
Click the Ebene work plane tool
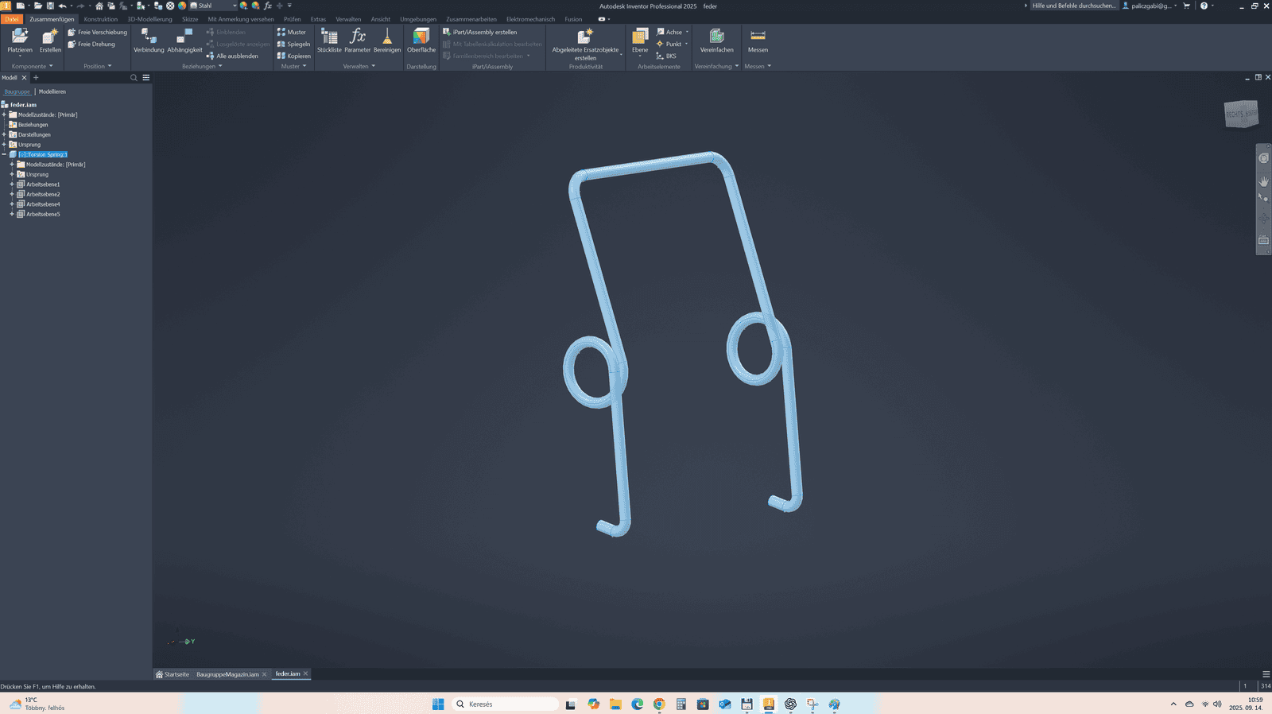[x=640, y=41]
